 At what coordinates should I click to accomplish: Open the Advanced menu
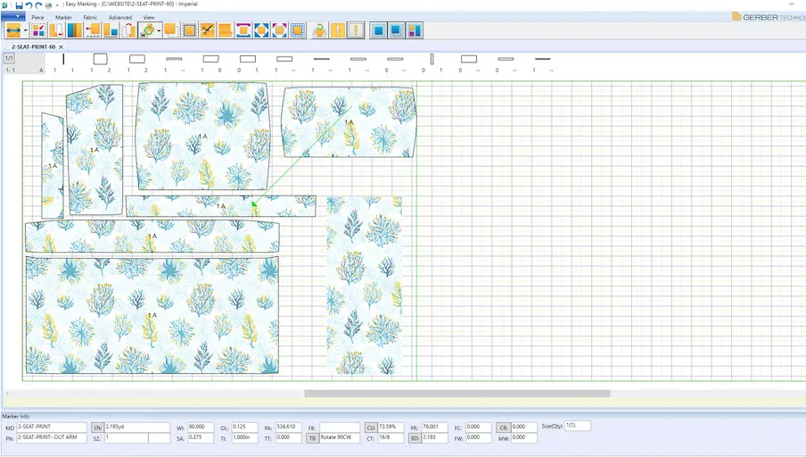(120, 17)
